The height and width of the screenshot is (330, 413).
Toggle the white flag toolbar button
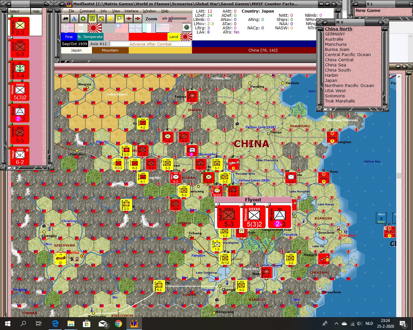click(119, 19)
